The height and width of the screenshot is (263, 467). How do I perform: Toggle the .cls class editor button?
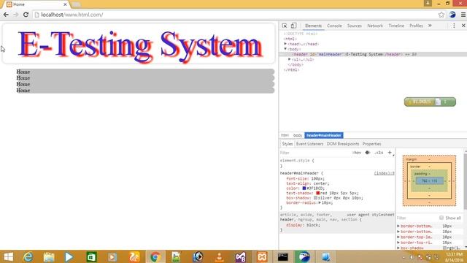pos(379,153)
